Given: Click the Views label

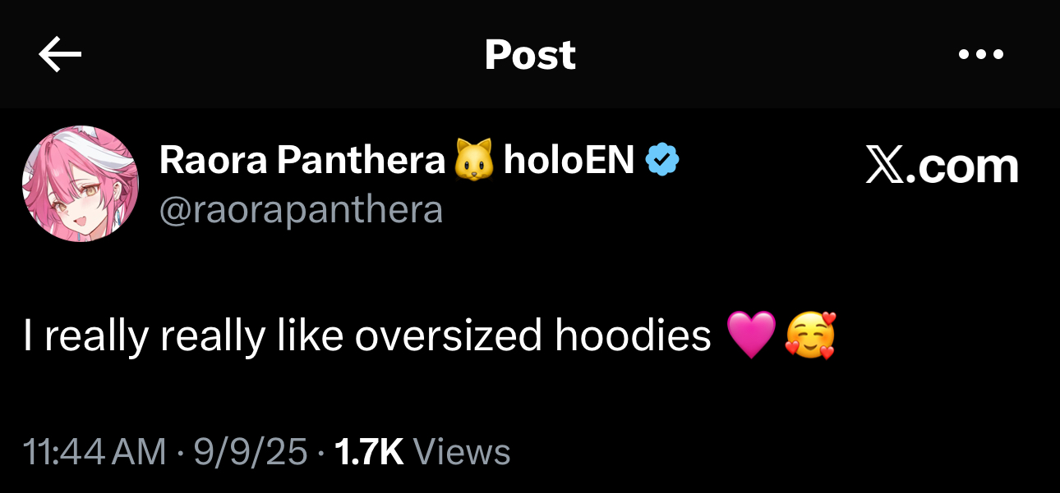Looking at the screenshot, I should click(x=462, y=452).
